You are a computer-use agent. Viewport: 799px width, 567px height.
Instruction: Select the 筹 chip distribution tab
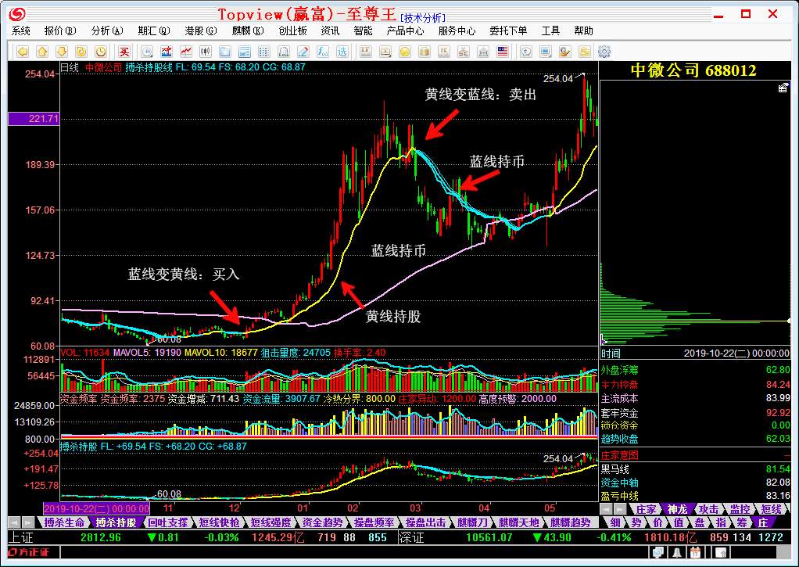pyautogui.click(x=742, y=522)
